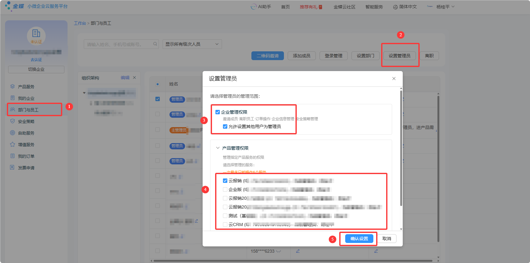Click the search magnifier icon
Screen dimensions: 530x263
coord(155,44)
